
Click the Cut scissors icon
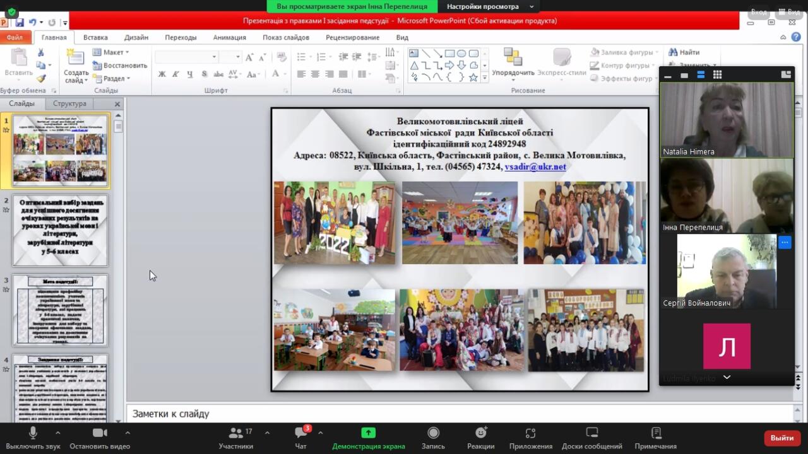point(40,53)
